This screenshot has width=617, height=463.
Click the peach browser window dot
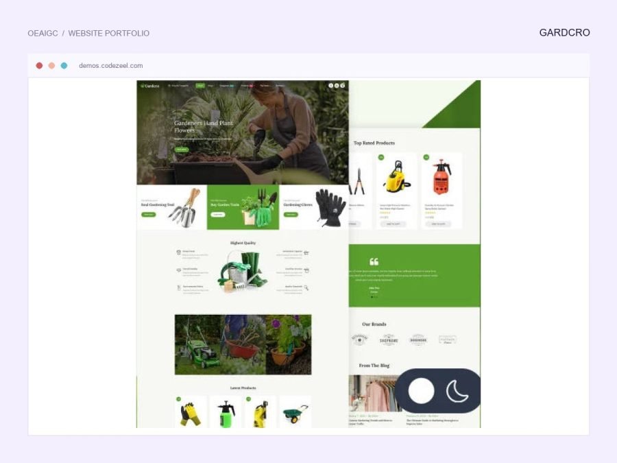(51, 66)
